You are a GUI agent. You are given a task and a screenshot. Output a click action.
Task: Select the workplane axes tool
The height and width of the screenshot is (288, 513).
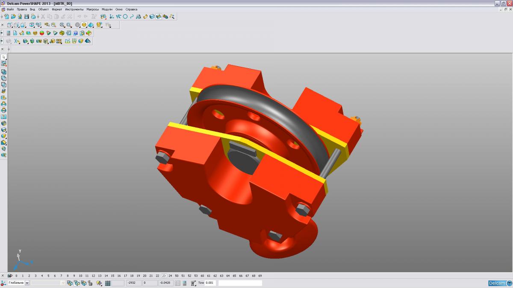pyautogui.click(x=111, y=17)
